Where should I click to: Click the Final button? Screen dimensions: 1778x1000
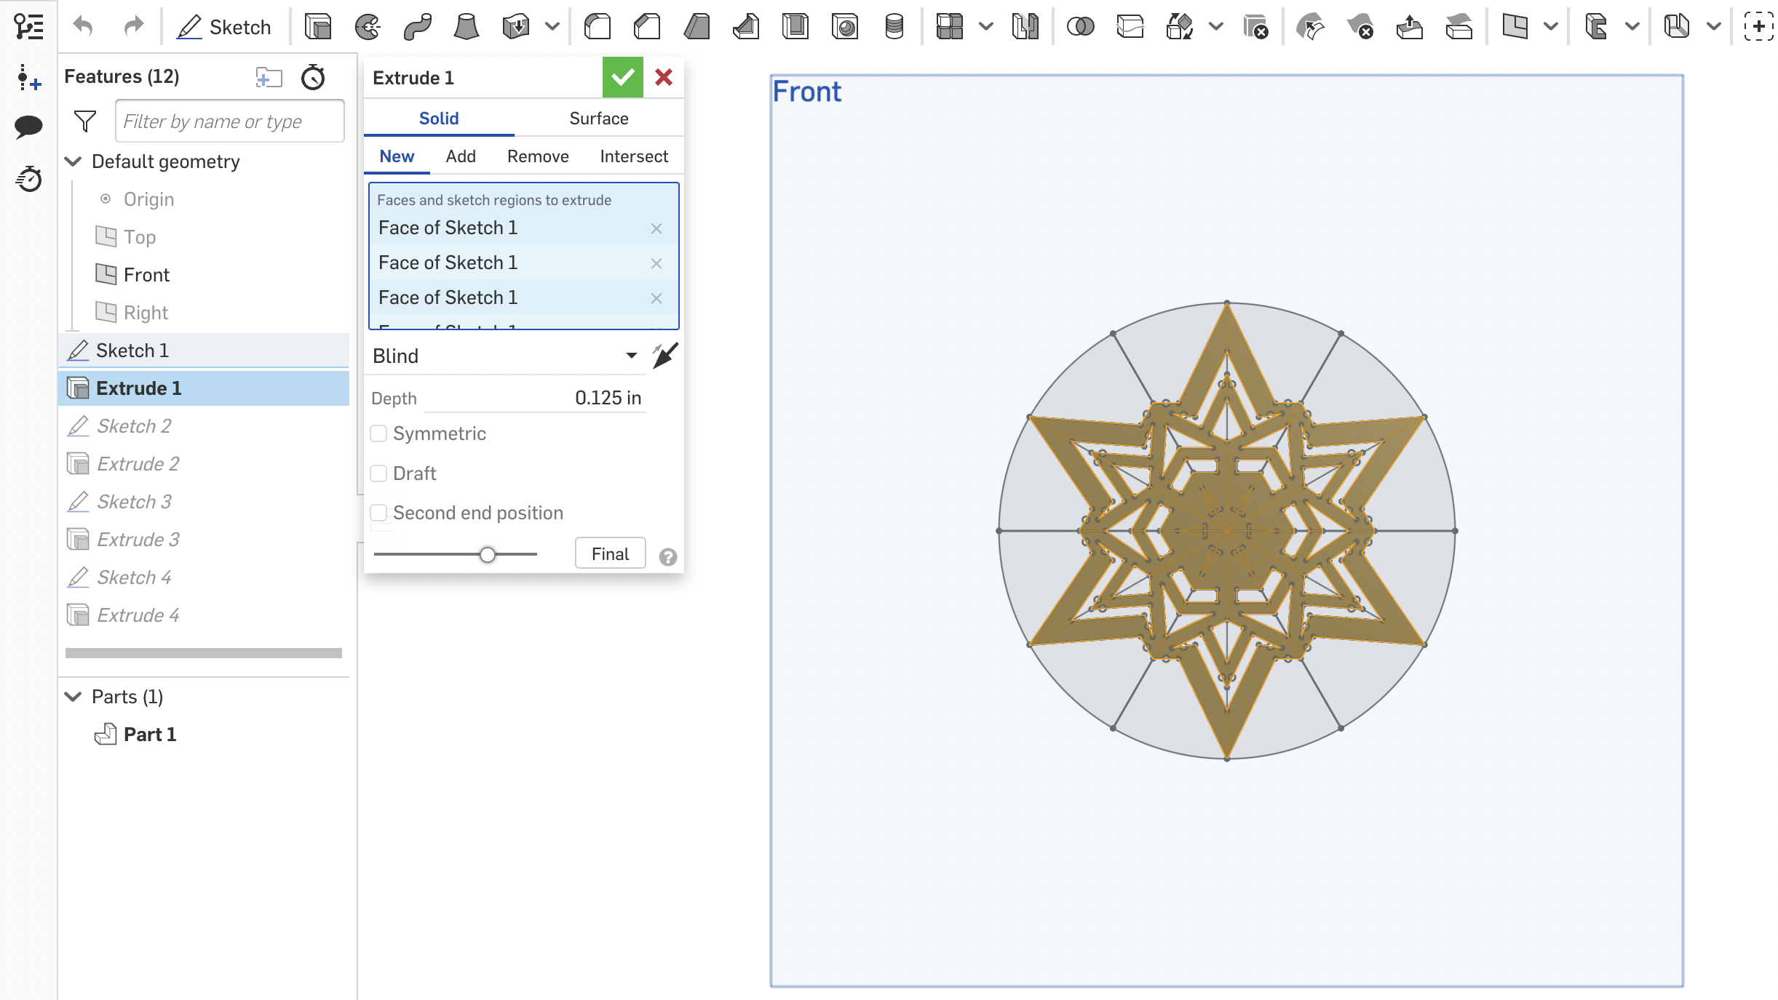pyautogui.click(x=610, y=554)
